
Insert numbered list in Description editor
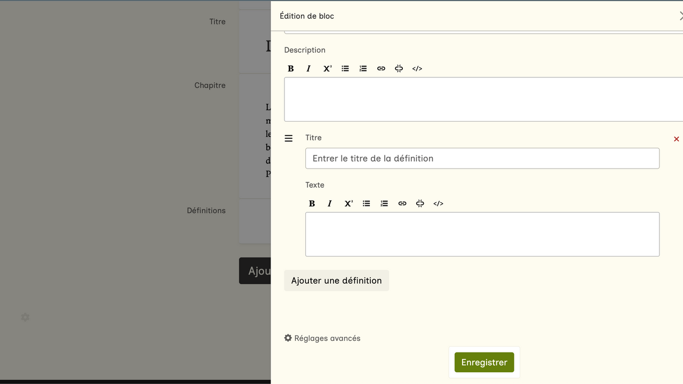click(363, 69)
